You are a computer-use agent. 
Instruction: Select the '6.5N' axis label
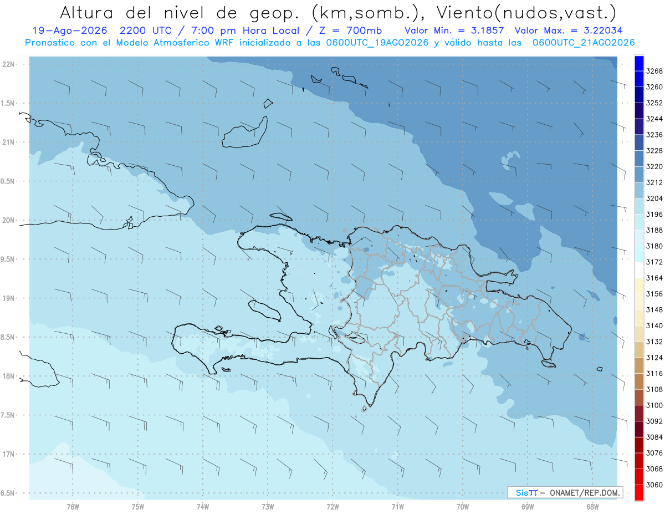click(7, 493)
